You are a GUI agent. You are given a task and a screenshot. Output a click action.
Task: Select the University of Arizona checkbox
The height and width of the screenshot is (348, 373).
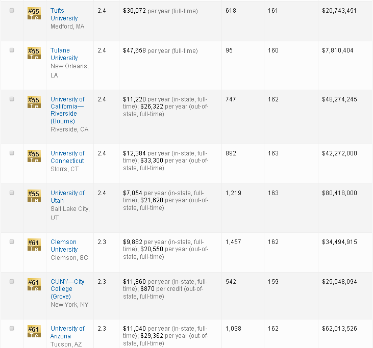click(12, 329)
